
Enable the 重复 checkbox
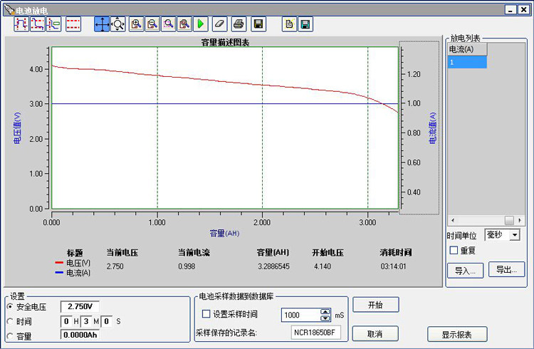pos(454,250)
